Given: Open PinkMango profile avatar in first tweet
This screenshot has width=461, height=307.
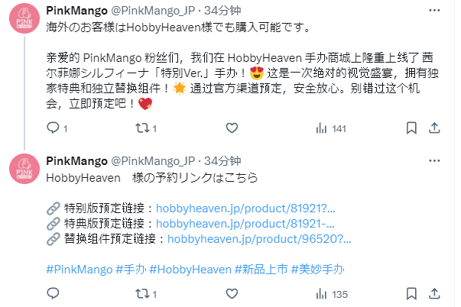Looking at the screenshot, I should click(24, 18).
